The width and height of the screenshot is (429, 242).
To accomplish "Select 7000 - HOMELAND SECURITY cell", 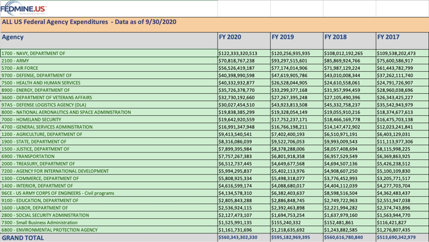I will [109, 119].
